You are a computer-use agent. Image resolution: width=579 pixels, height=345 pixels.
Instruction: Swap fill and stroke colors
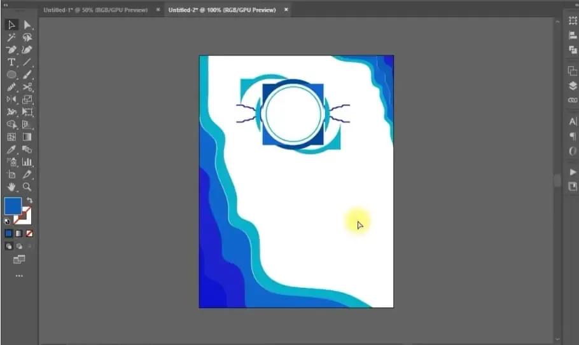tap(29, 200)
